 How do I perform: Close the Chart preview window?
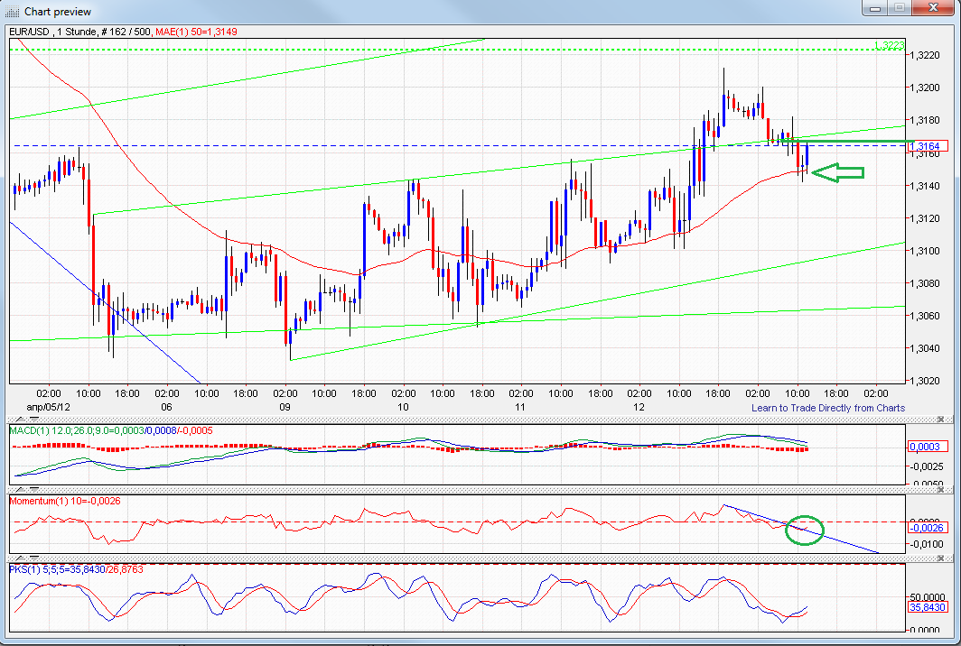[x=933, y=8]
